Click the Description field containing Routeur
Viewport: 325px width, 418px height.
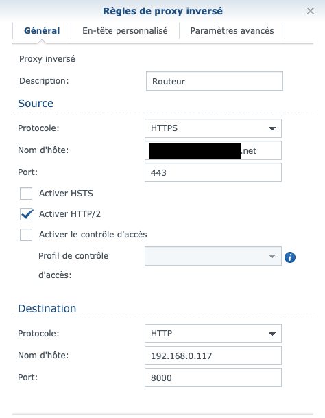215,81
